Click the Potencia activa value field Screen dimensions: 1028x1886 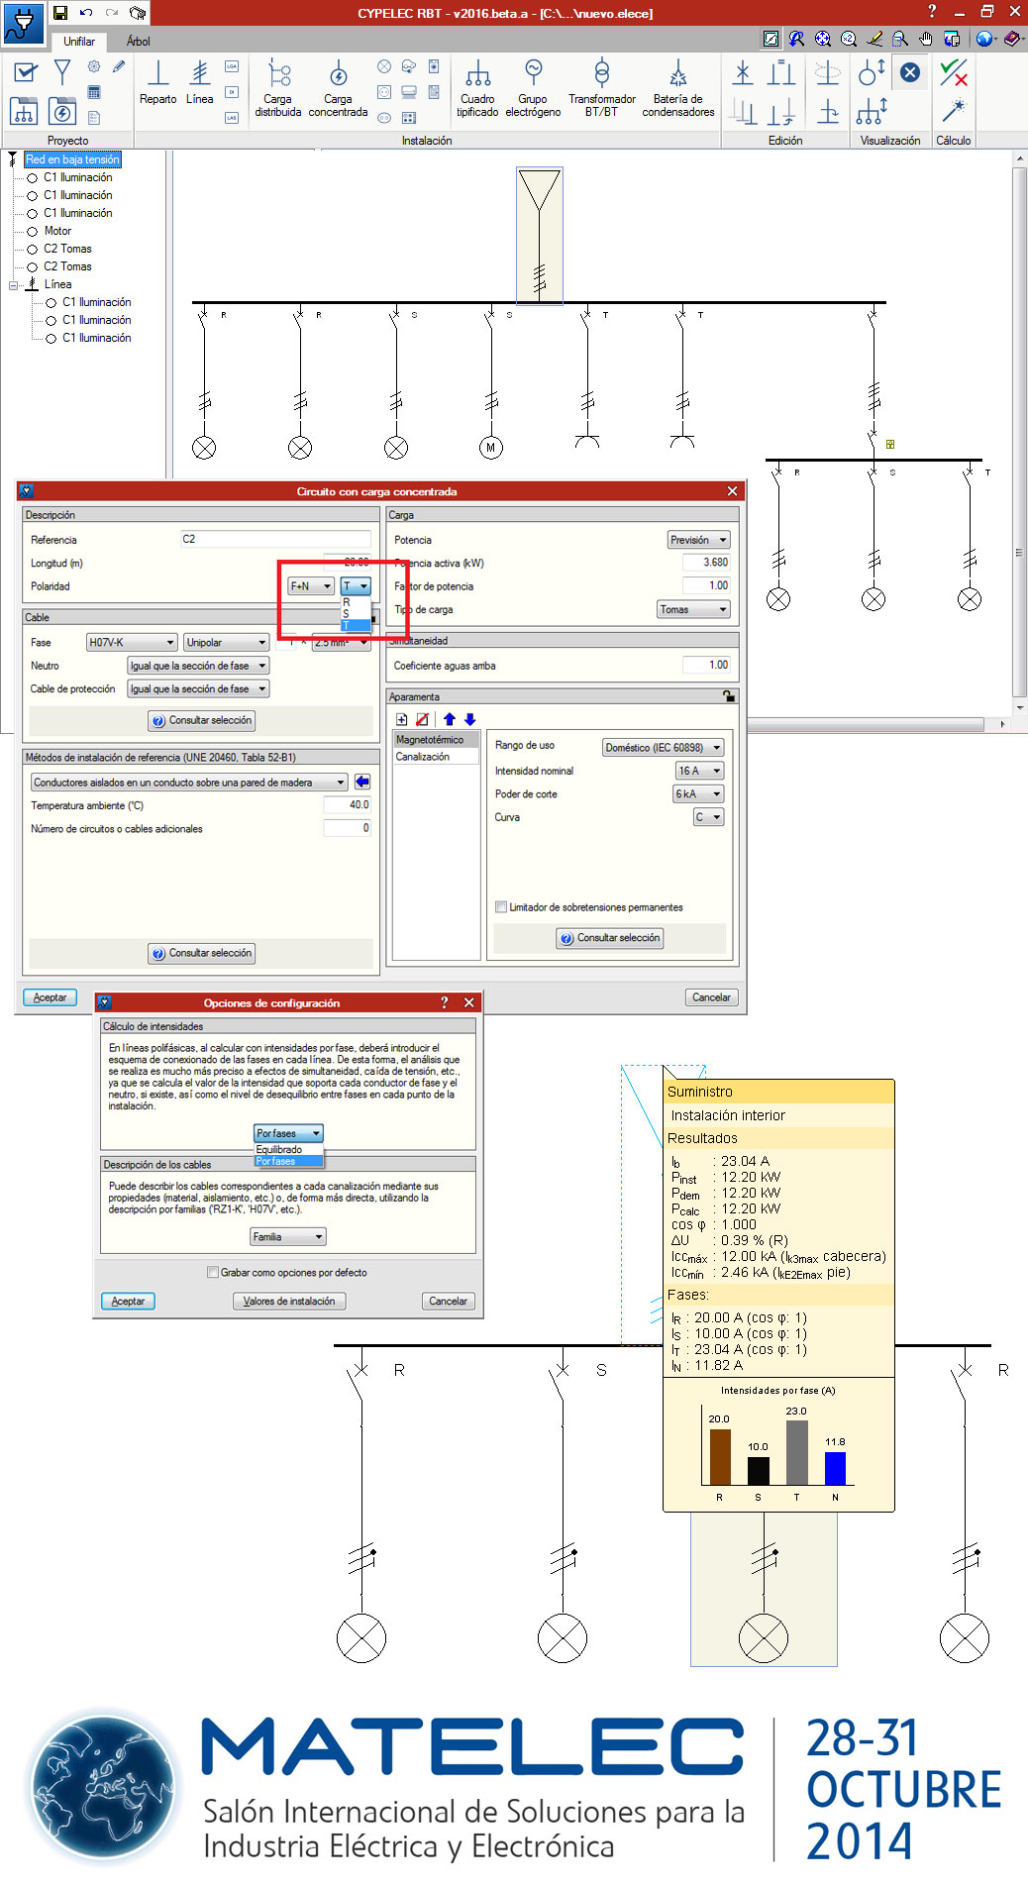tap(706, 563)
